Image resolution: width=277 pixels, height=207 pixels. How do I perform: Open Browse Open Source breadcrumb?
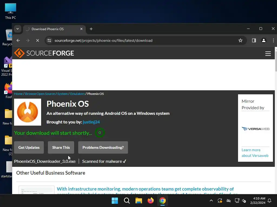tap(40, 94)
